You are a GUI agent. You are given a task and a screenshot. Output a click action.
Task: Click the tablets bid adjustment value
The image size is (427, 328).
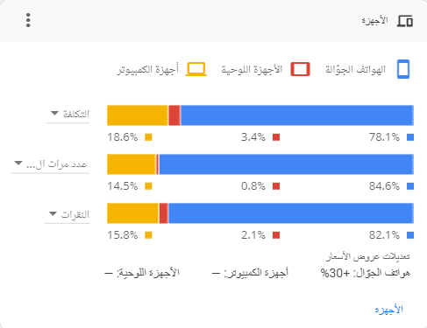tap(109, 273)
